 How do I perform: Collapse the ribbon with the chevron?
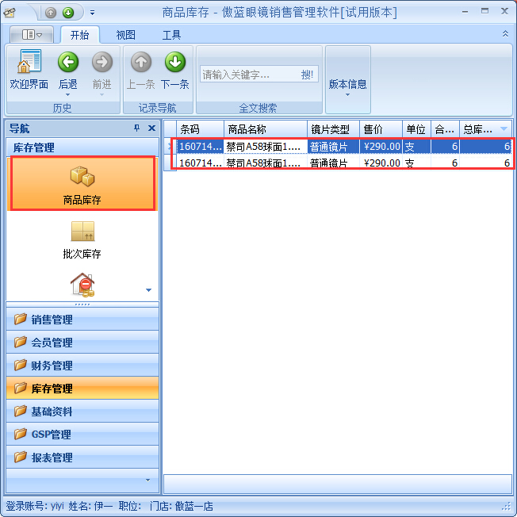point(505,34)
